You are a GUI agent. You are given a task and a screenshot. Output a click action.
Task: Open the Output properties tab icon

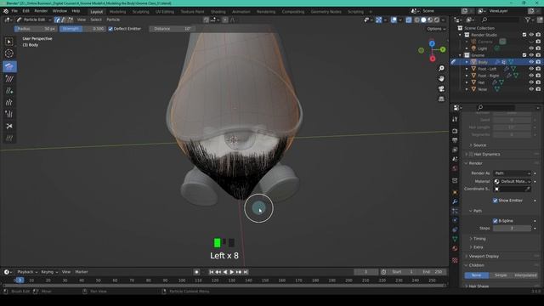(x=455, y=140)
